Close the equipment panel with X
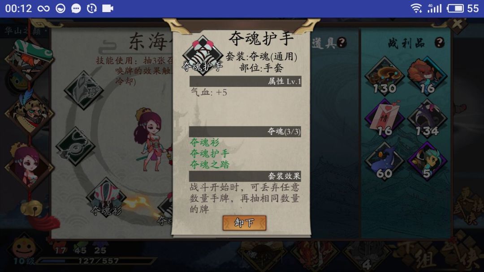The image size is (484, 272). (457, 24)
